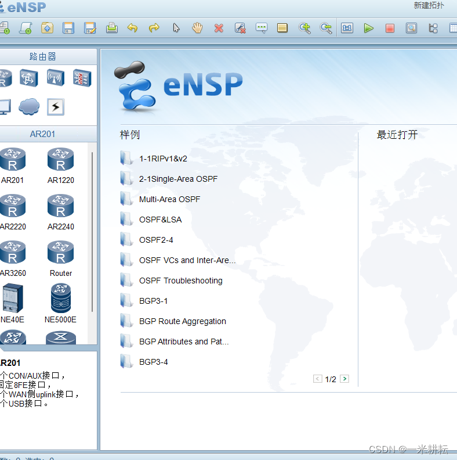Viewport: 457px width, 460px height.
Task: Save topology with the floppy disk icon
Action: [x=68, y=28]
